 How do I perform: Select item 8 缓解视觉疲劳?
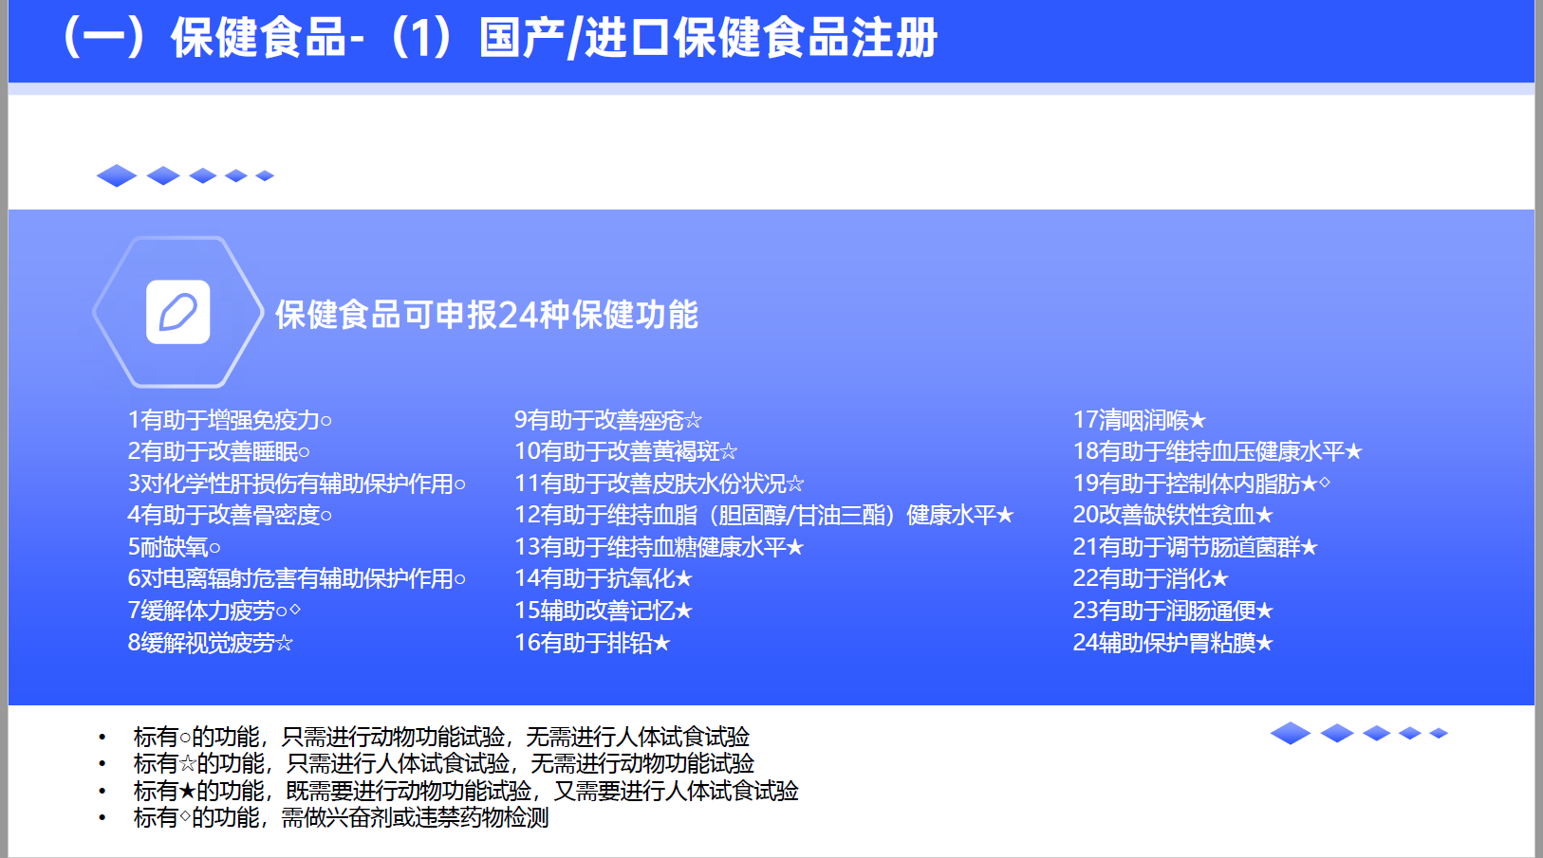point(210,643)
